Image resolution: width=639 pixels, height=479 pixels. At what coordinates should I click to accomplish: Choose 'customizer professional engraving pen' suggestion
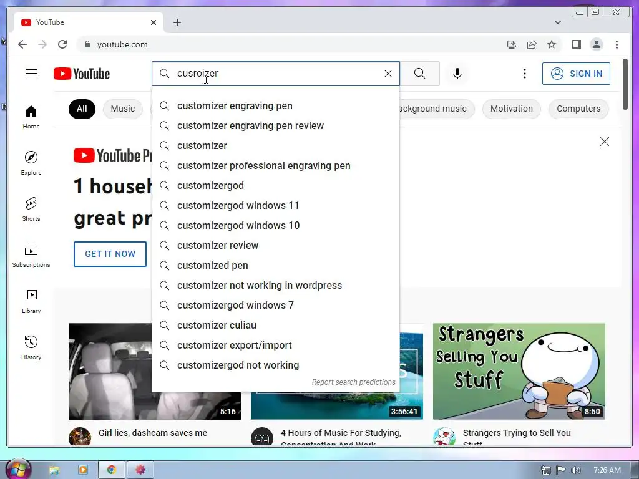[276, 165]
